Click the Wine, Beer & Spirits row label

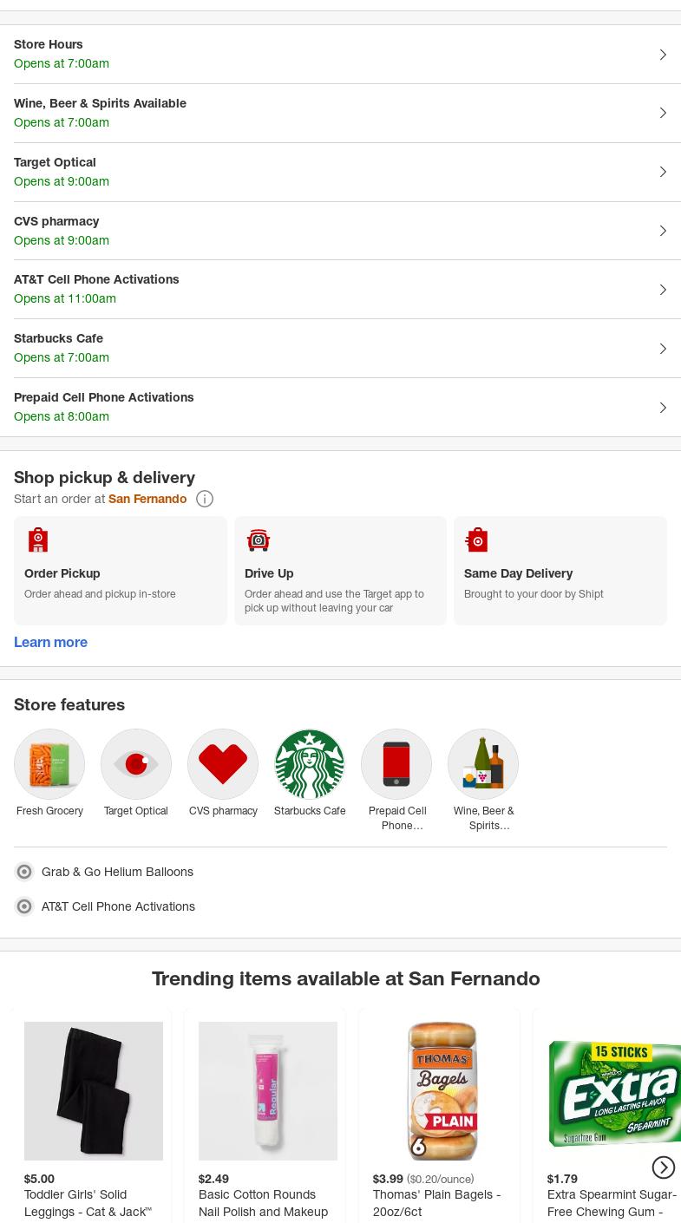[100, 103]
